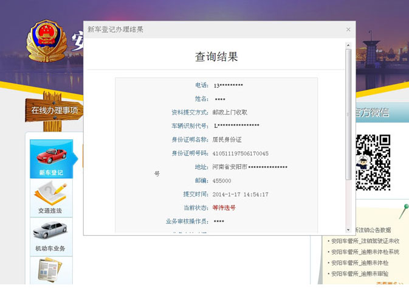
Task: Open link 安阳车管所_逾期未体检
Action: 360,263
